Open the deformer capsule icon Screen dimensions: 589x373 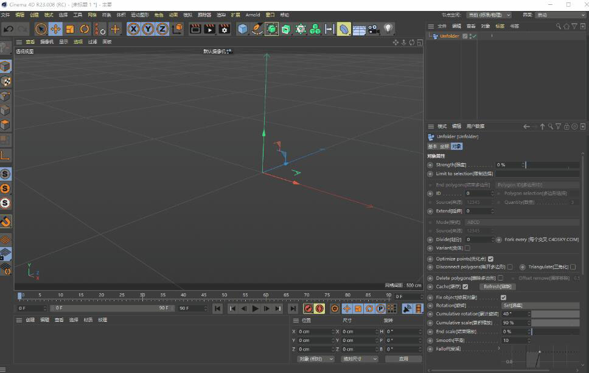[x=344, y=29]
